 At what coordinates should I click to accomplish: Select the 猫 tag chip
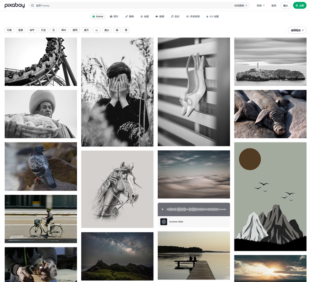(117, 30)
